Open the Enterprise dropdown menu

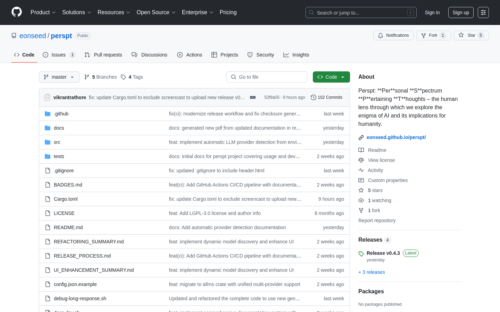(x=198, y=12)
